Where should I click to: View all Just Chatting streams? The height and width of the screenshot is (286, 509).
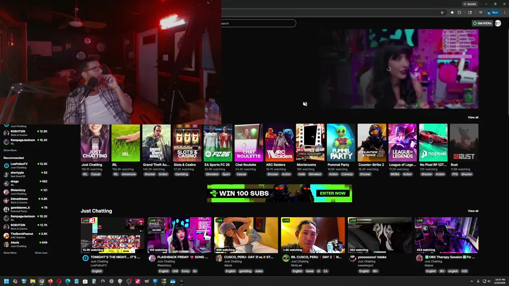tap(473, 211)
